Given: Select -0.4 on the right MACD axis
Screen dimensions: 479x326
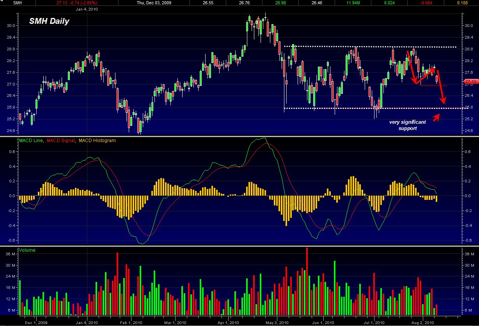Looking at the screenshot, I should [x=468, y=226].
